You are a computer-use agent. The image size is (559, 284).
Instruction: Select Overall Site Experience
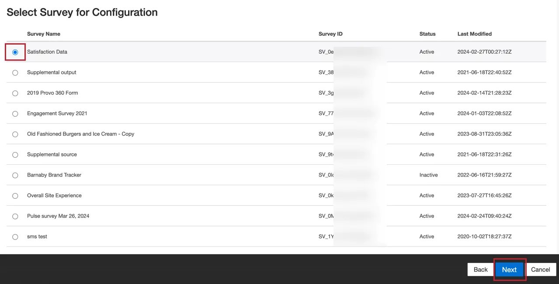tap(15, 195)
